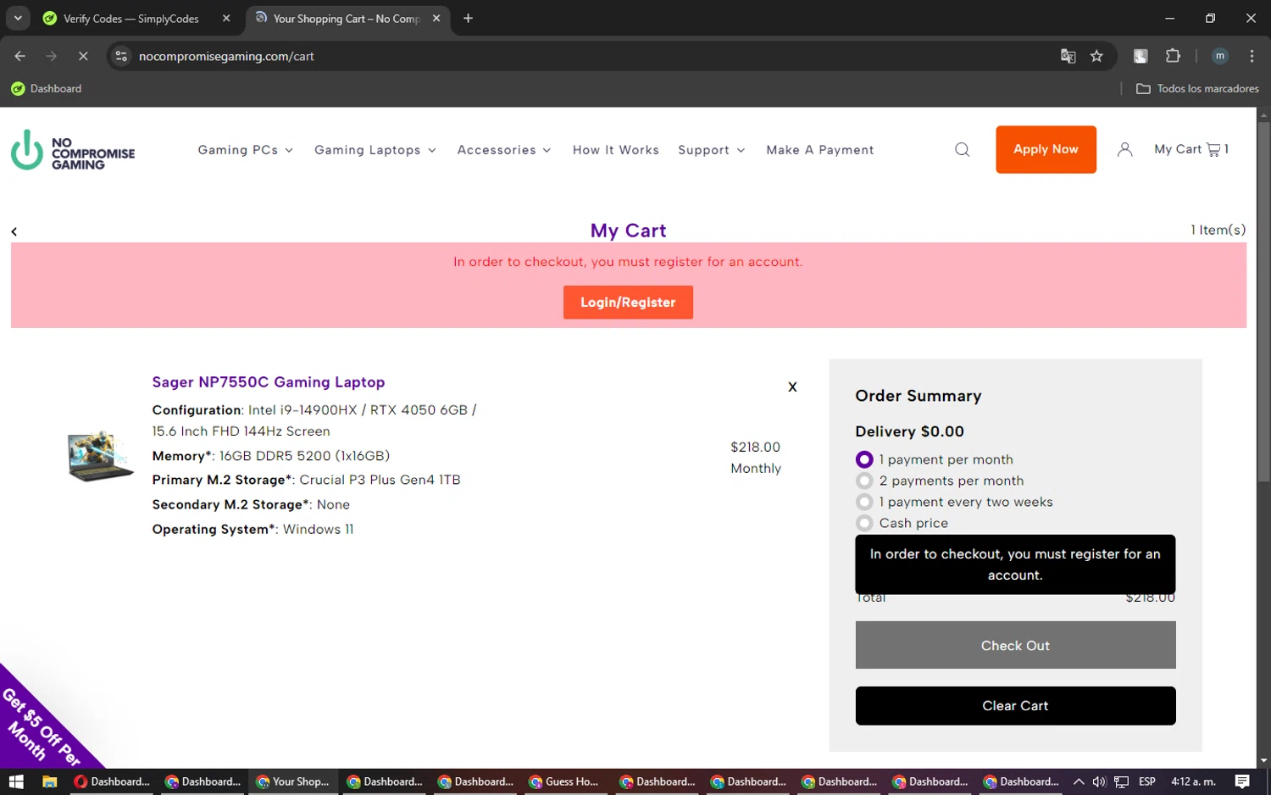Open the tab search dropdown arrow

pyautogui.click(x=18, y=18)
